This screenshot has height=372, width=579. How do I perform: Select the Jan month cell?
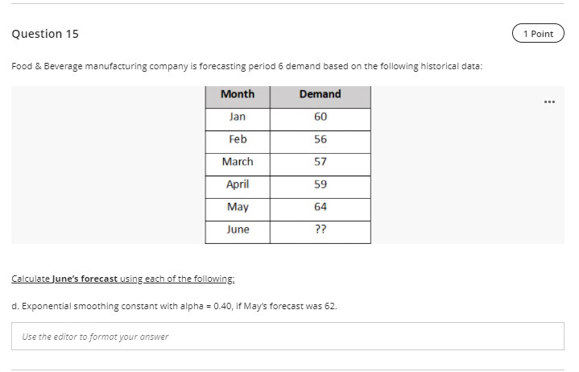pos(238,119)
